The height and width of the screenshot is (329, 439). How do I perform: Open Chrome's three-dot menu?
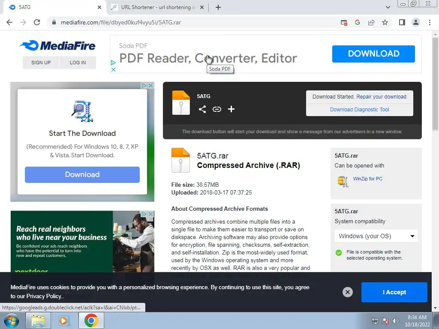[430, 22]
